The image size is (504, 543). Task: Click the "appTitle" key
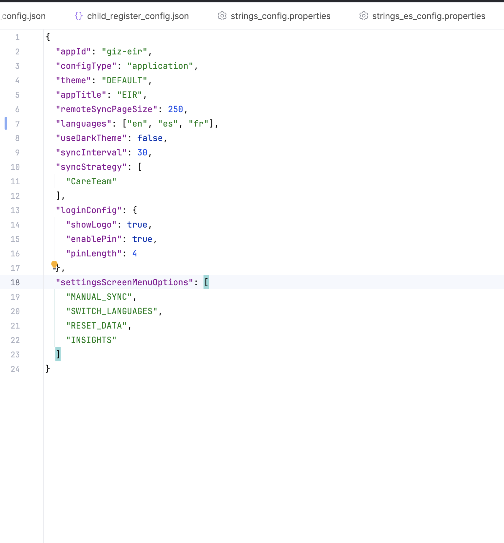[81, 95]
